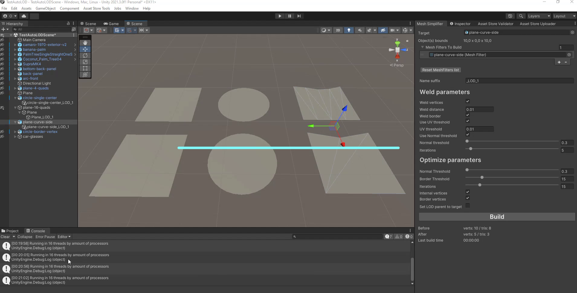Select the Scale tool

85,62
